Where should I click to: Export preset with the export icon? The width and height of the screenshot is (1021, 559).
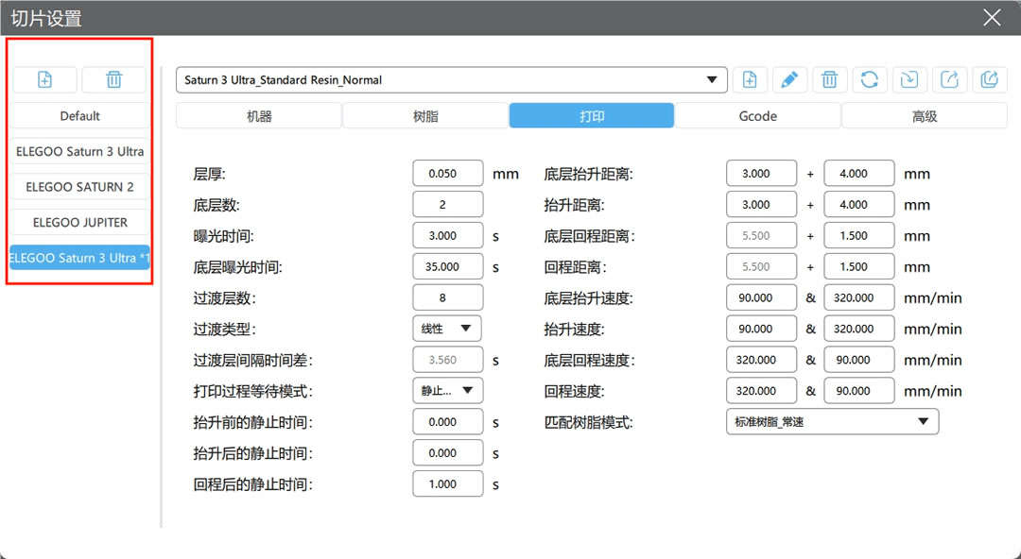click(949, 79)
